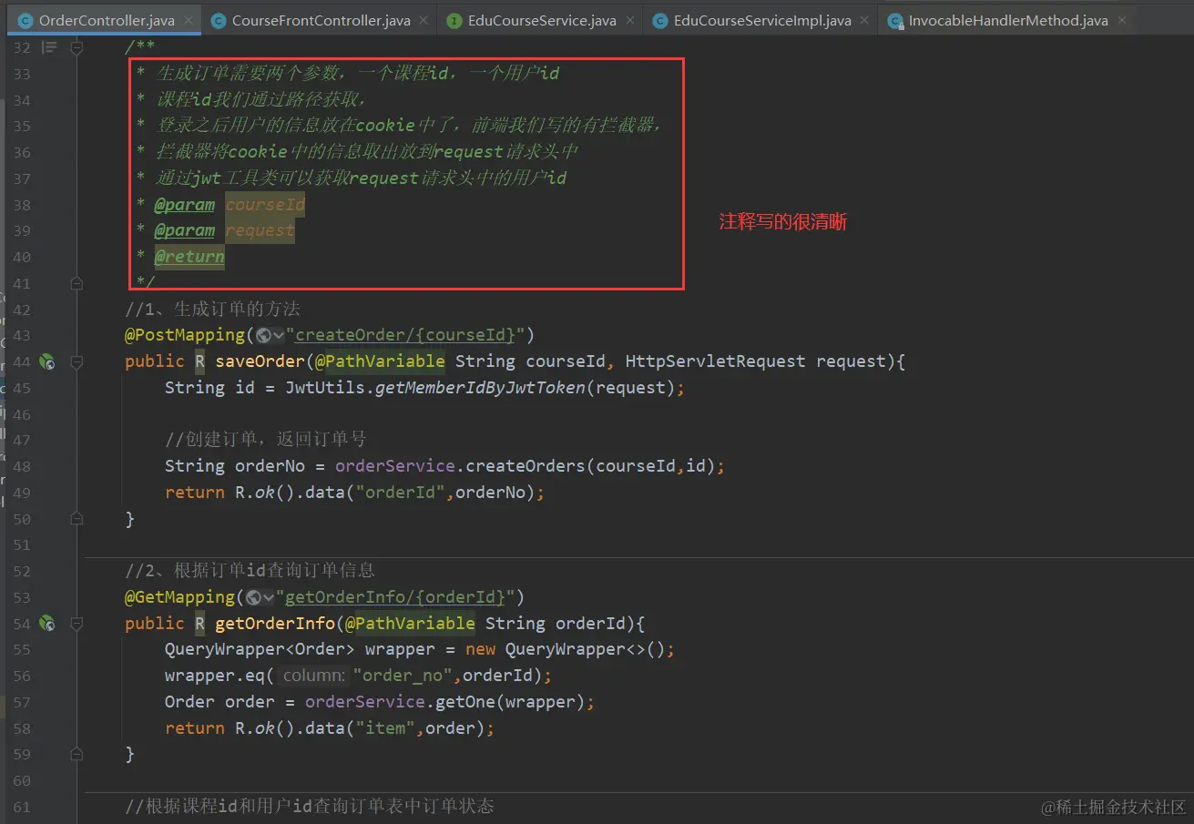1194x824 pixels.
Task: Click wrapper.eq on line 56
Action: [x=215, y=676]
